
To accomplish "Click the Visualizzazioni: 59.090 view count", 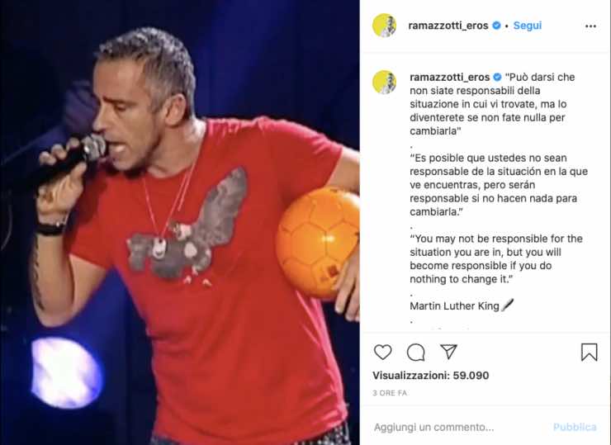I will pyautogui.click(x=430, y=376).
